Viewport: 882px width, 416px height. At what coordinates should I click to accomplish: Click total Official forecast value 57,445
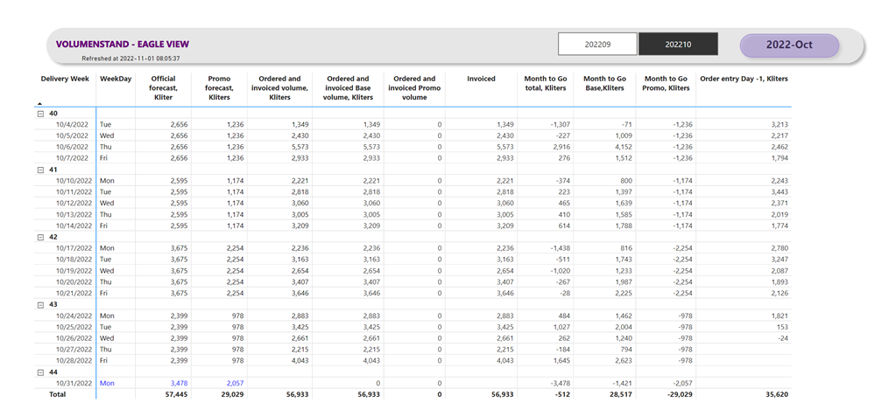[x=178, y=395]
